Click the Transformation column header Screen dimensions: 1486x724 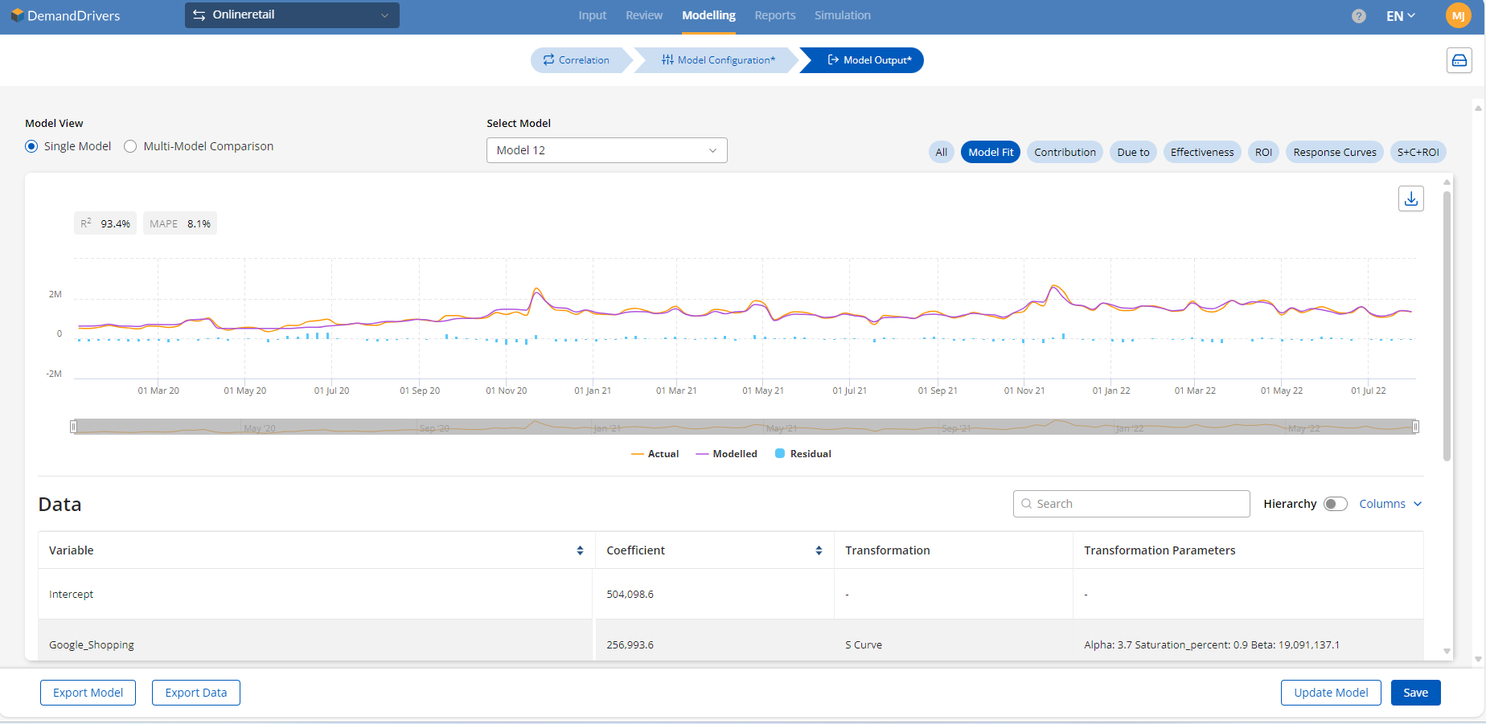pos(954,550)
